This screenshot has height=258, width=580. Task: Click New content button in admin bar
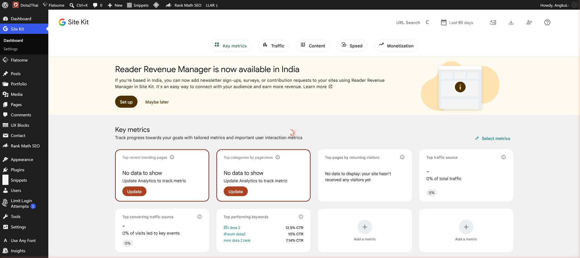pos(115,5)
